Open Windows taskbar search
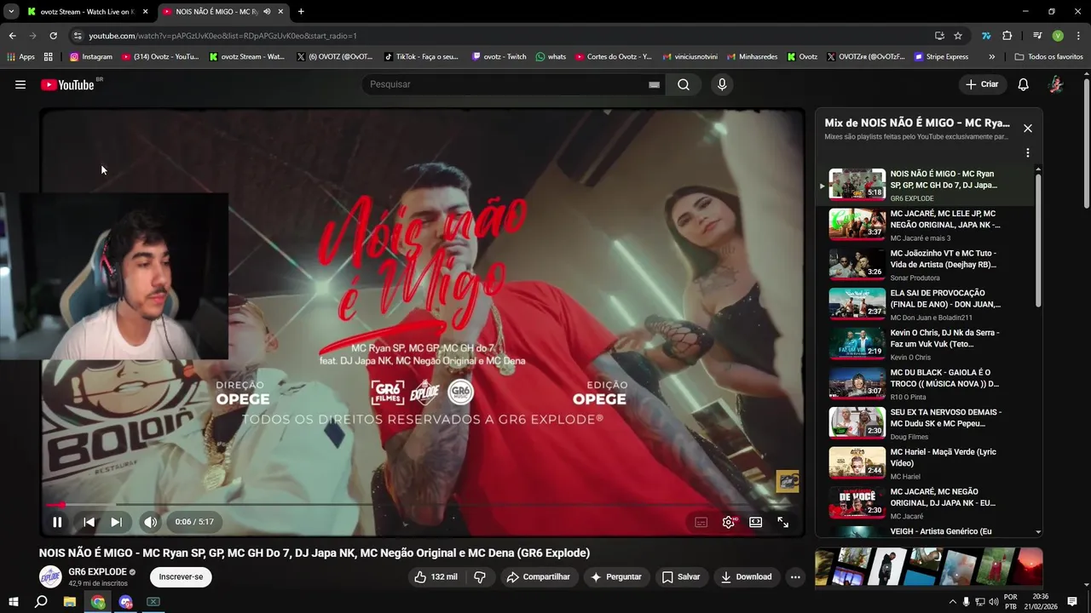The image size is (1091, 613). 41,602
